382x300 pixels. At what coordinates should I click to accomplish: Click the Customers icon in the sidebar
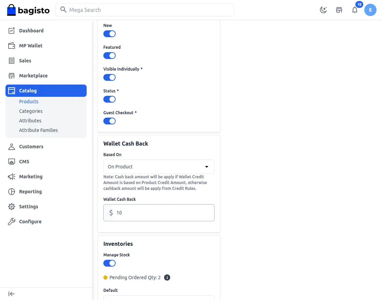tap(11, 147)
